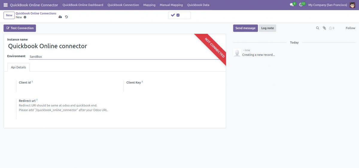Attach a file using the paperclip icon
Viewport: 359px width, 168px height.
click(x=324, y=28)
